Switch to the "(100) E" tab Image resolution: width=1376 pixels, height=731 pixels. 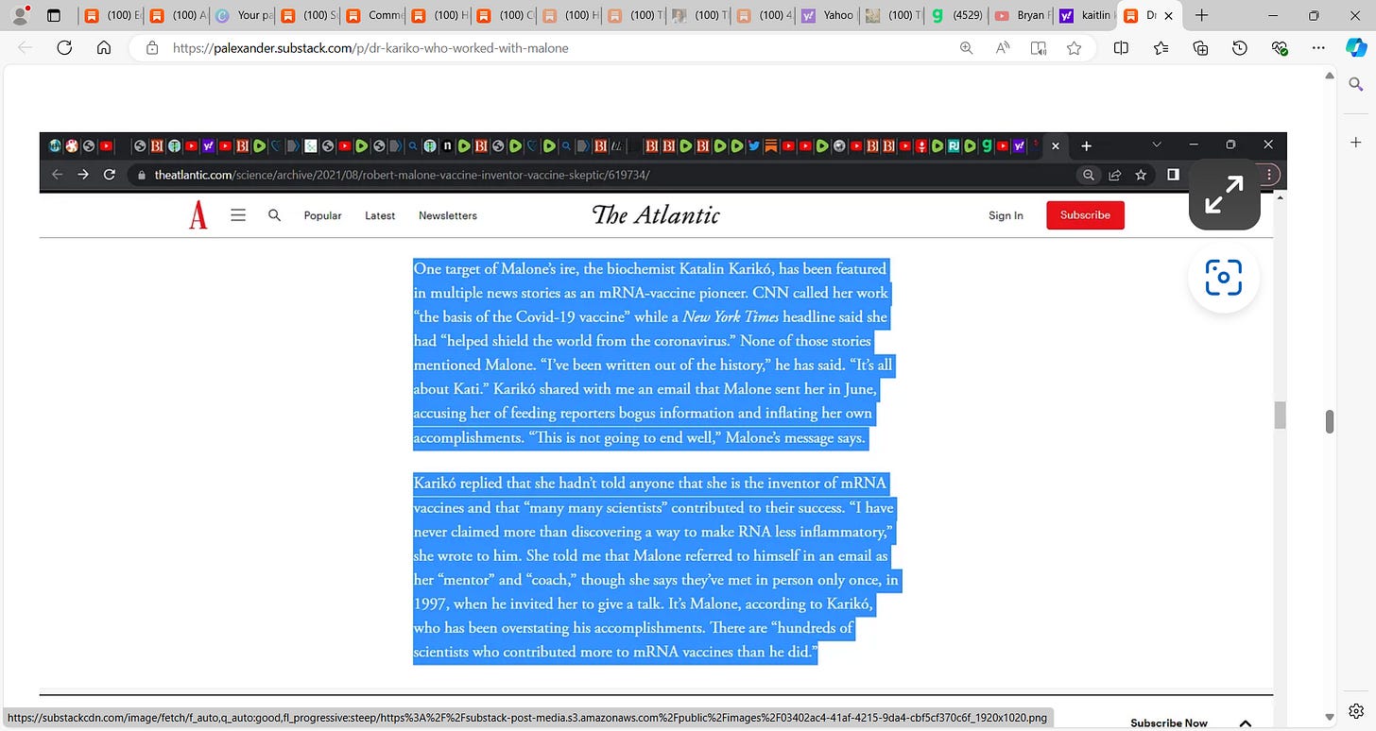click(x=112, y=15)
